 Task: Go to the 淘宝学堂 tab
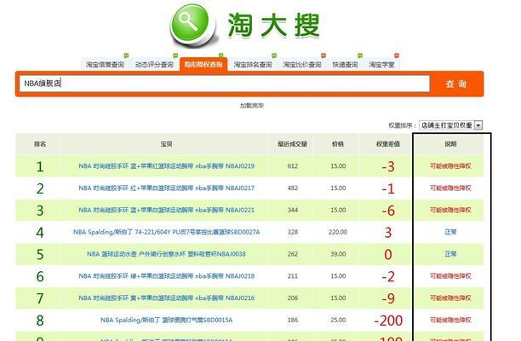pos(381,65)
